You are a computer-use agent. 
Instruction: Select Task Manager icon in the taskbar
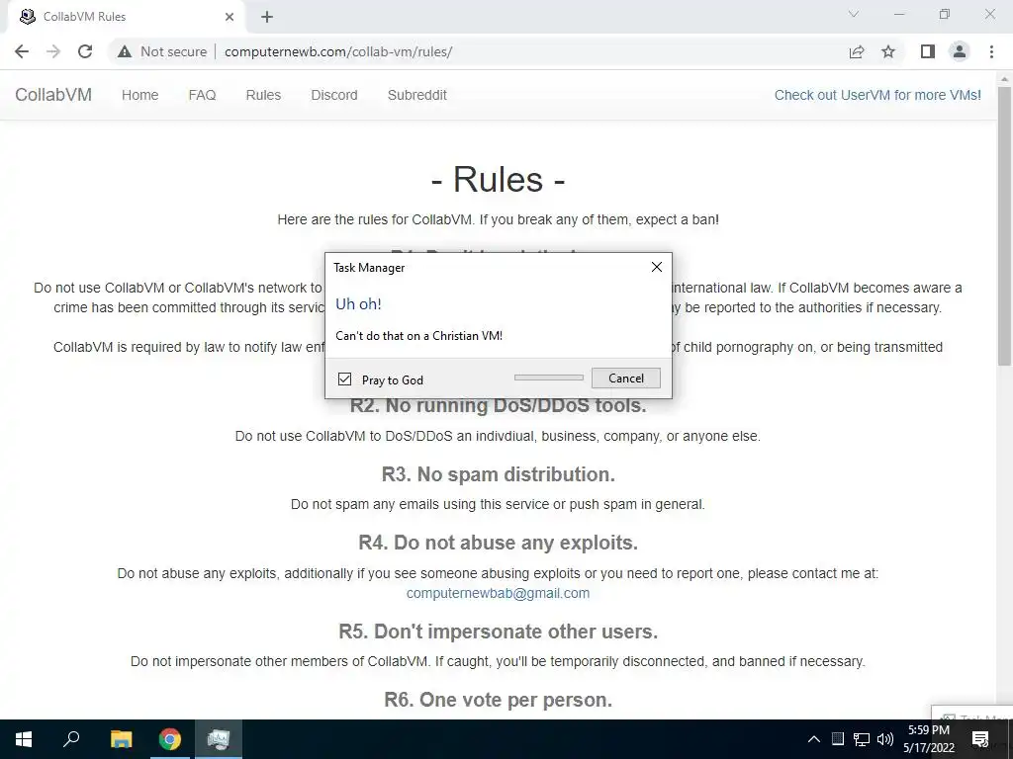point(219,739)
